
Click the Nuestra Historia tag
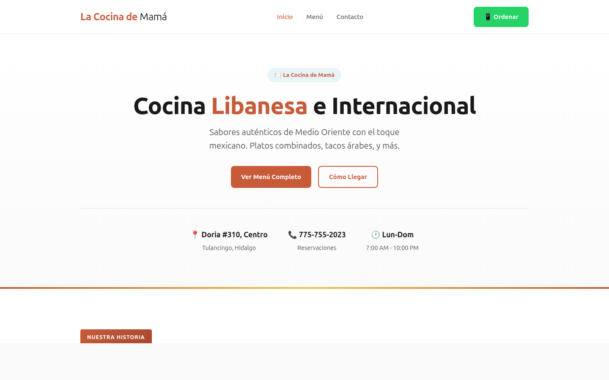click(116, 337)
